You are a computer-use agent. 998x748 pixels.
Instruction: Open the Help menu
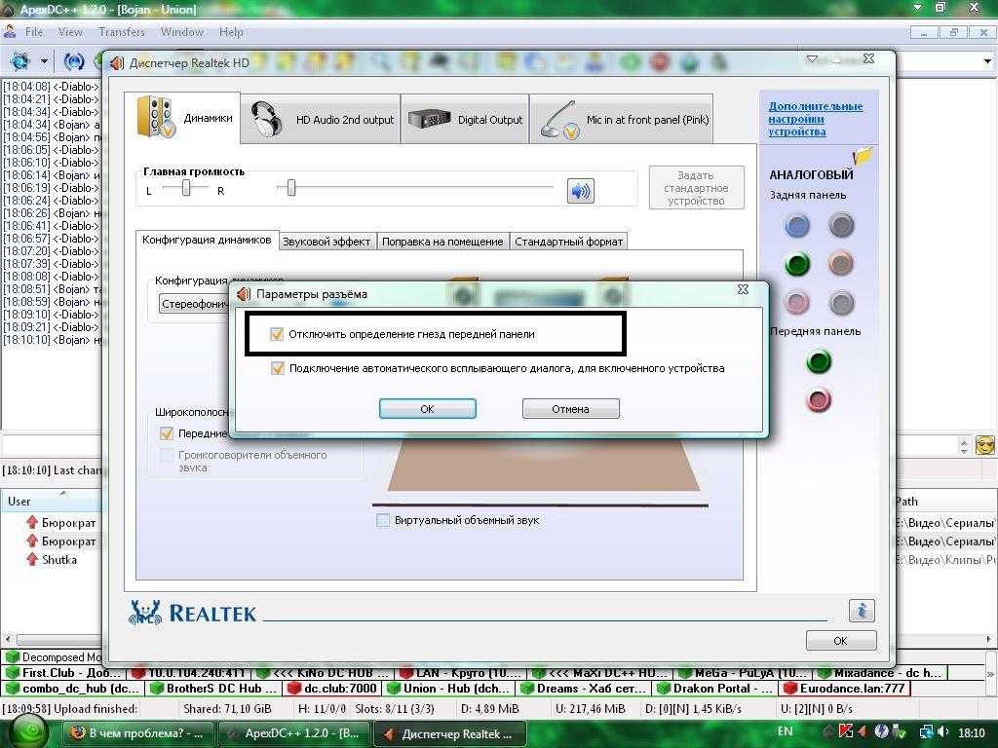click(x=231, y=32)
